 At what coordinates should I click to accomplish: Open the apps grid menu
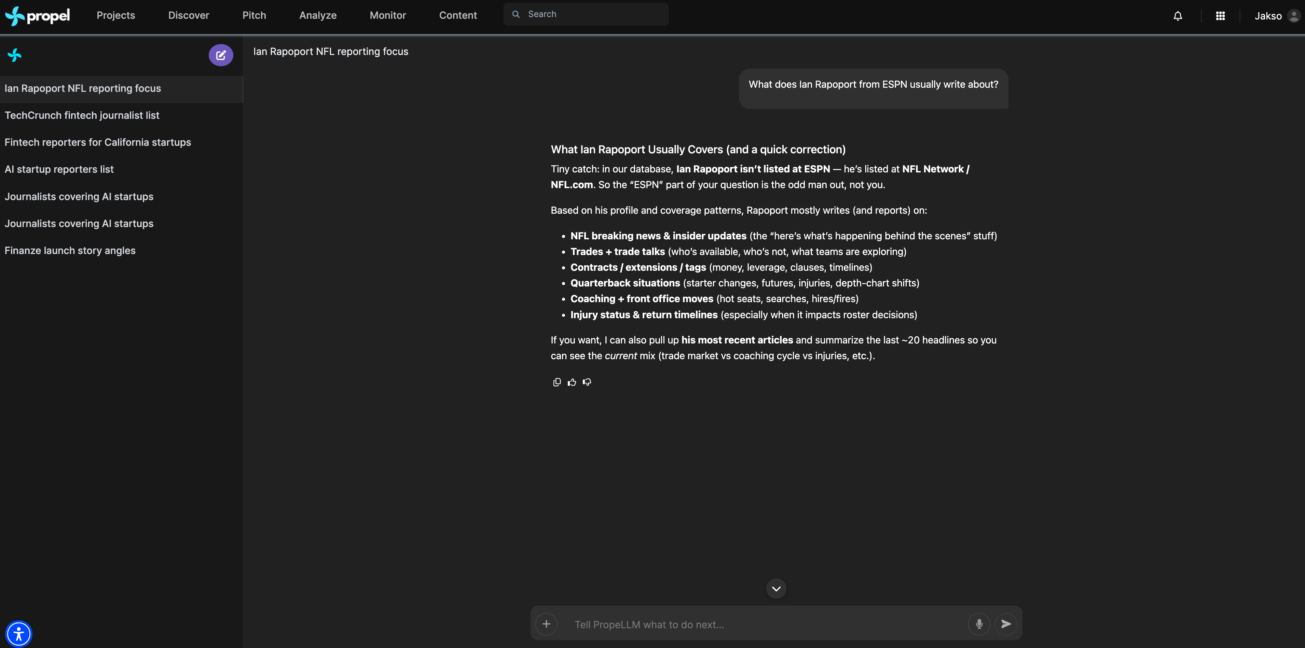tap(1220, 16)
